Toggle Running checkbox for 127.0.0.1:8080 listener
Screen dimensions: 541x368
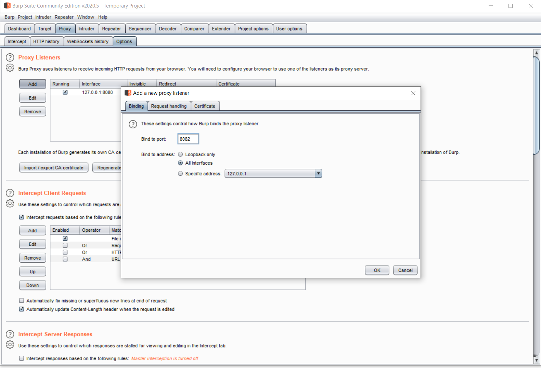65,92
